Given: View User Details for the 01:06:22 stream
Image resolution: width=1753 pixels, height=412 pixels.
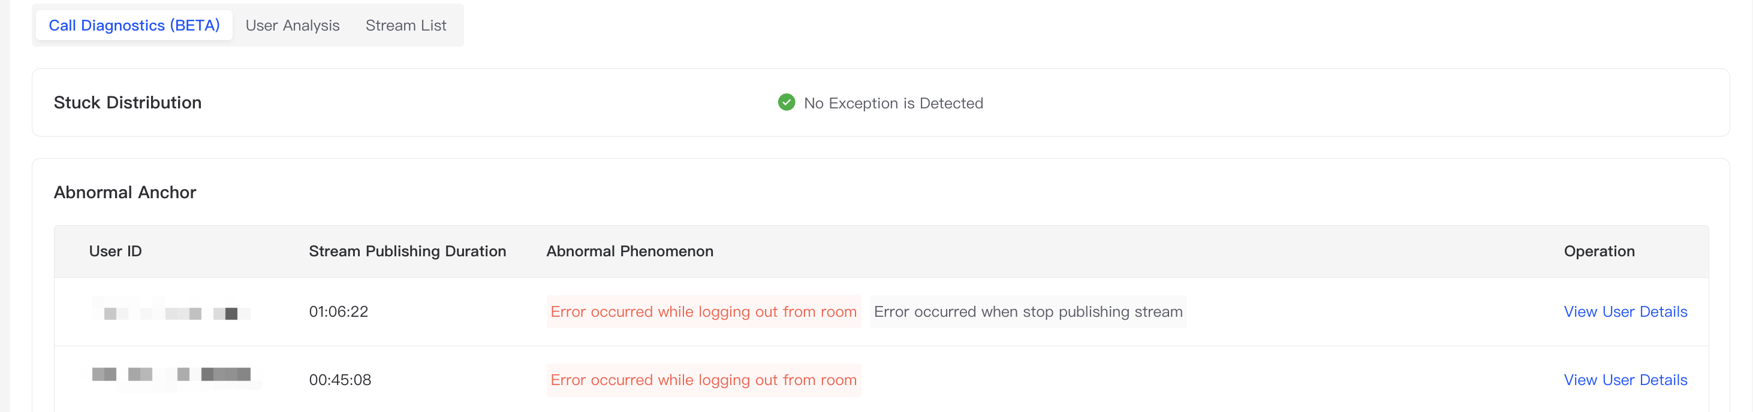Looking at the screenshot, I should (x=1625, y=312).
